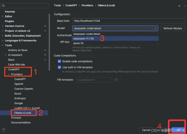
Task: Expand the Version Control node
Action: tap(2, 26)
